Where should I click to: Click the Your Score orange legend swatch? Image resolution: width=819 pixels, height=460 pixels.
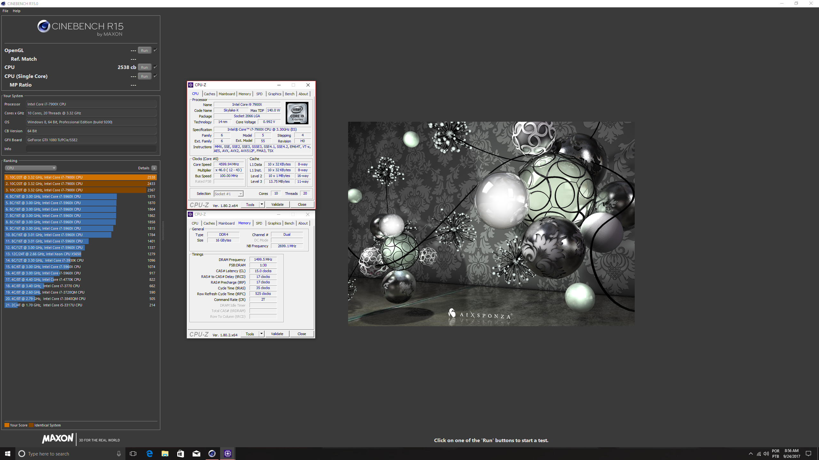tap(7, 425)
